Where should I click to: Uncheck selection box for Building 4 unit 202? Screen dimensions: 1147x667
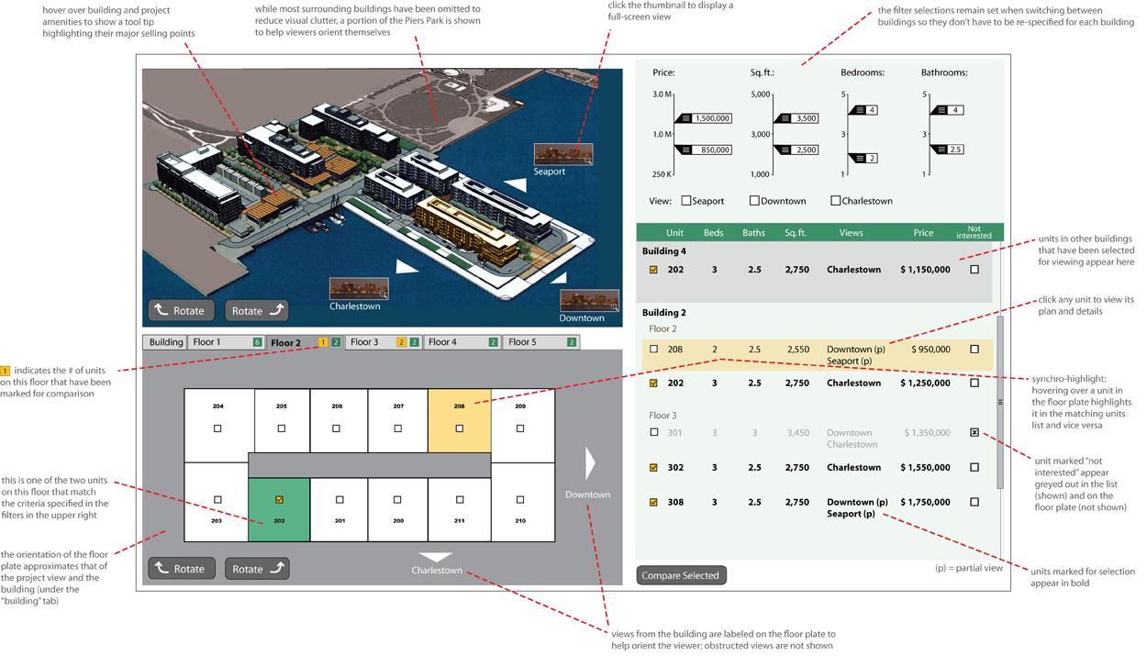click(653, 270)
